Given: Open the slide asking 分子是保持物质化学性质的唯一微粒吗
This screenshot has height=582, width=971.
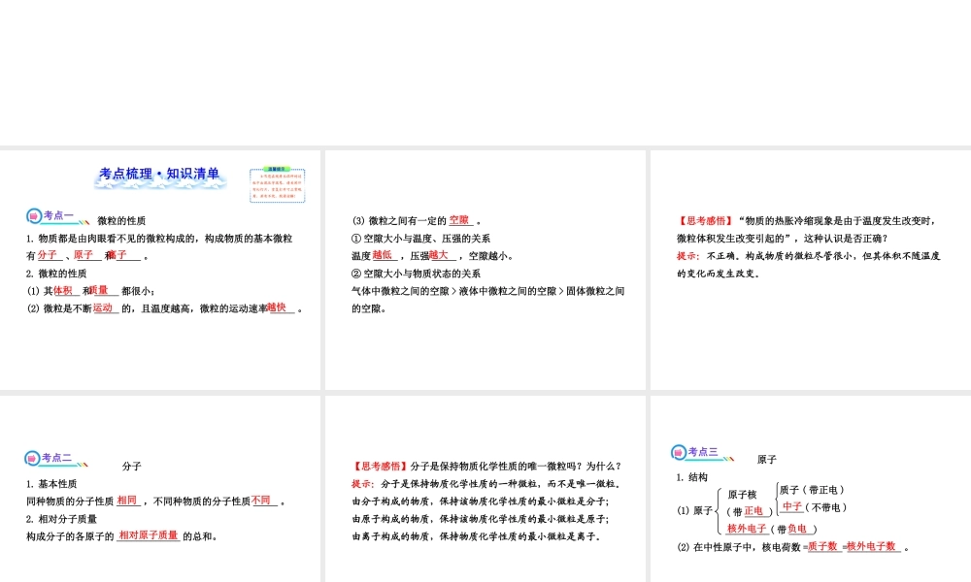Looking at the screenshot, I should 485,489.
